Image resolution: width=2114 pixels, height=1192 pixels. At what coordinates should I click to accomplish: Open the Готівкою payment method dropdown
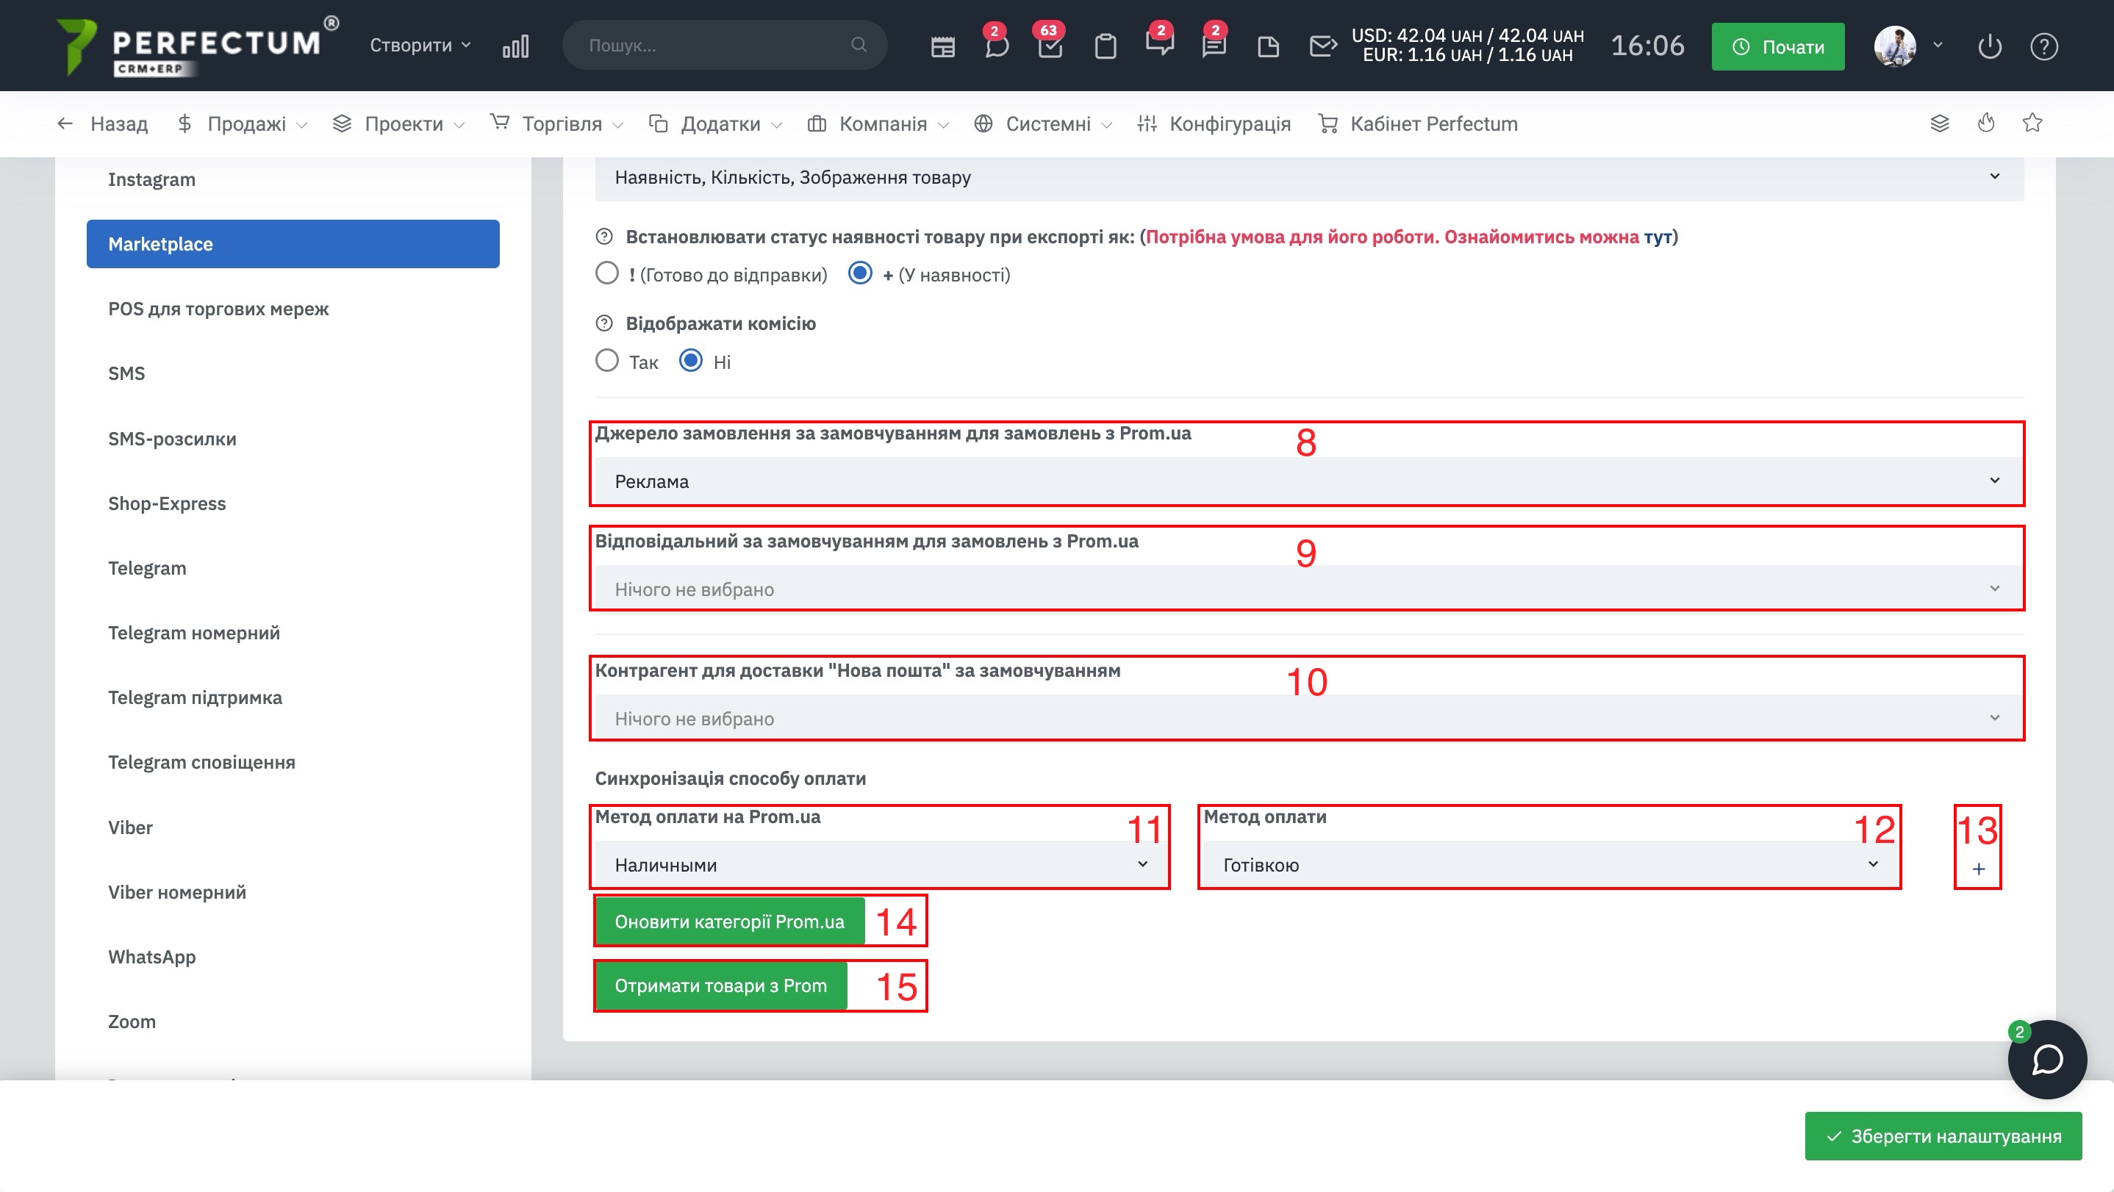pos(1549,865)
